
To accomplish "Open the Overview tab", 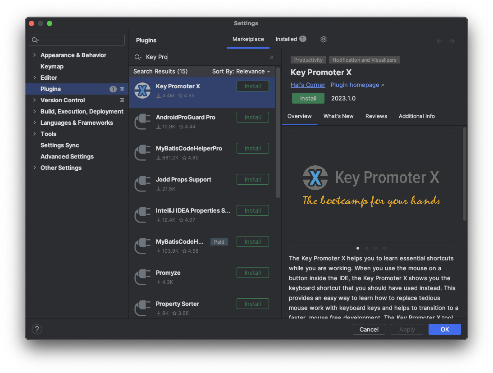I will 299,116.
